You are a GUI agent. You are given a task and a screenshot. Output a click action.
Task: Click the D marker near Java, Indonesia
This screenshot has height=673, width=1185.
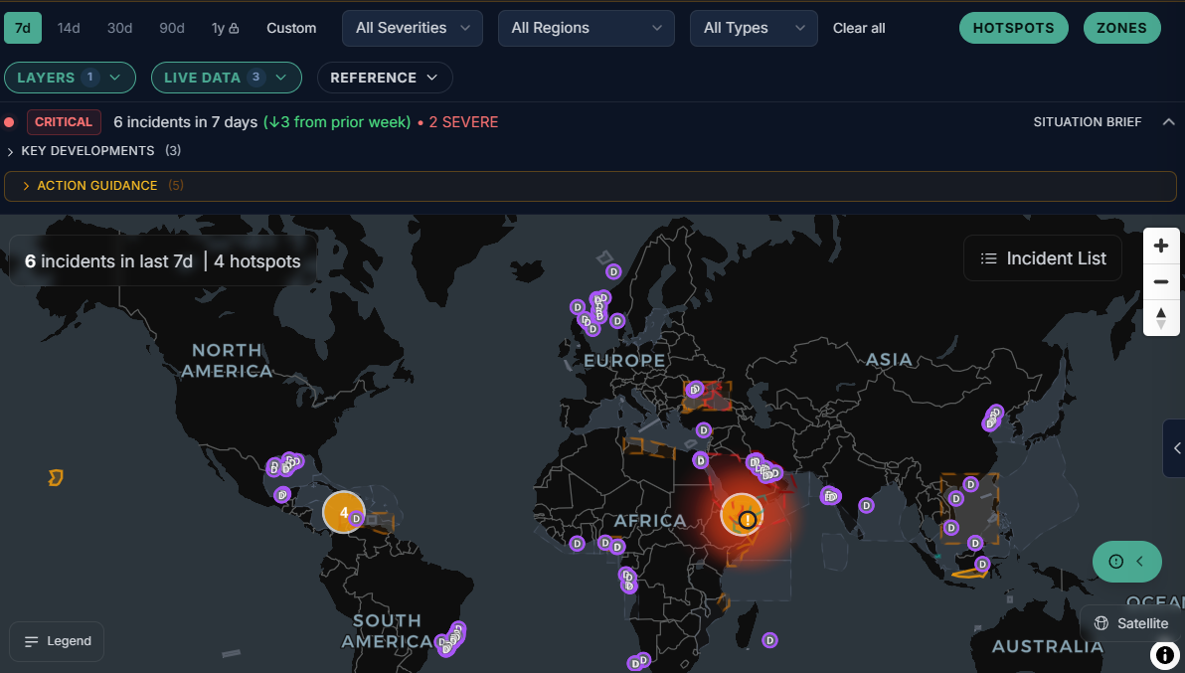tap(982, 565)
